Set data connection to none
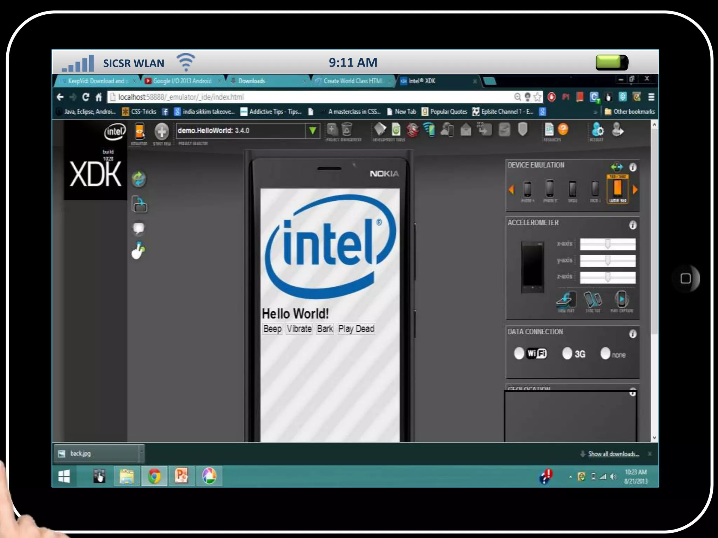Image resolution: width=718 pixels, height=538 pixels. coord(605,353)
